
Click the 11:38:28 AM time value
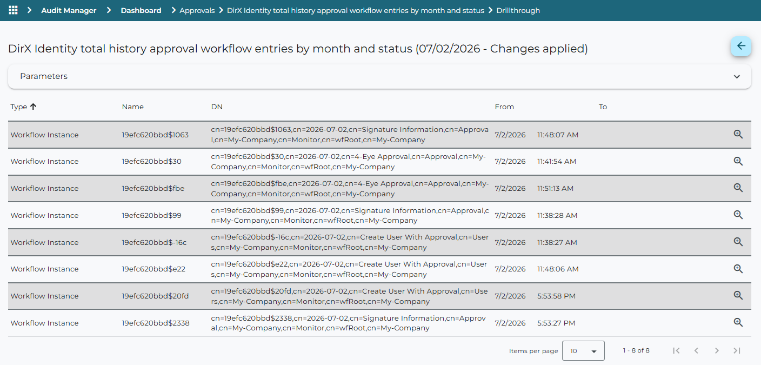[557, 215]
